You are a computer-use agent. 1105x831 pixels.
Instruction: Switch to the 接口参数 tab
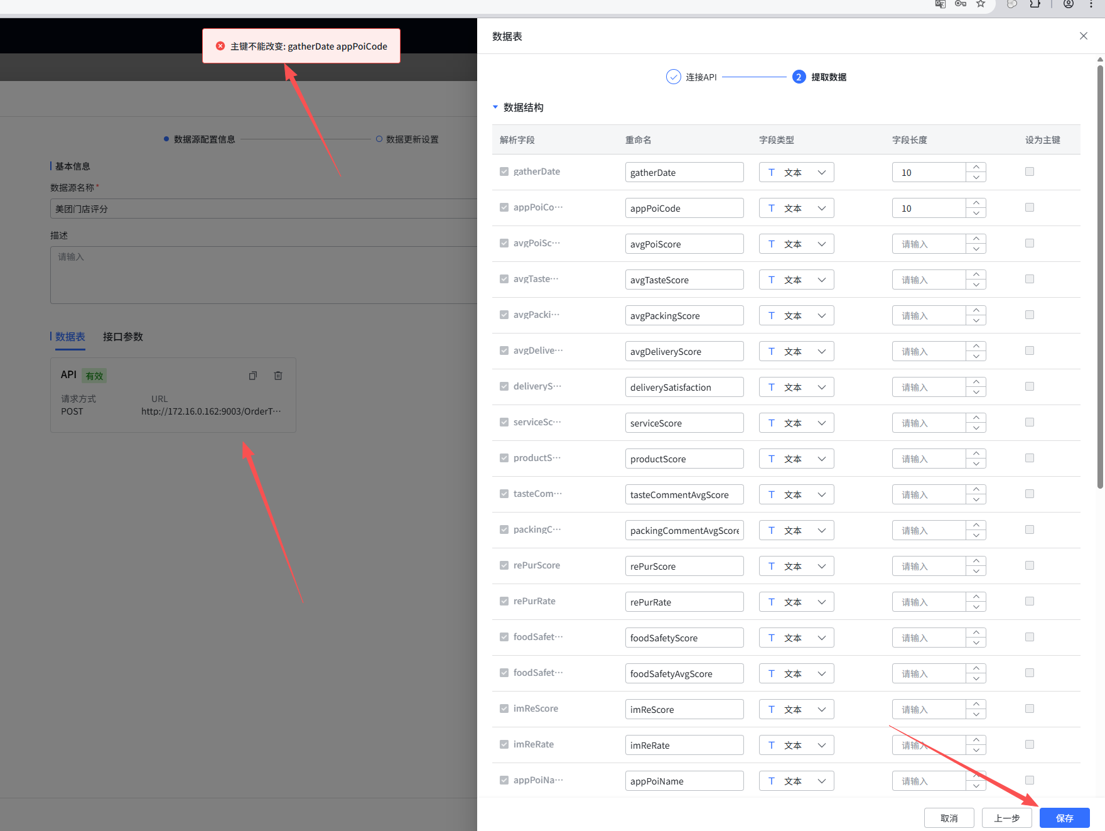[123, 337]
